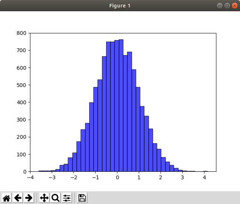Click the y-axis label 700
This screenshot has height=204, width=240.
point(21,50)
